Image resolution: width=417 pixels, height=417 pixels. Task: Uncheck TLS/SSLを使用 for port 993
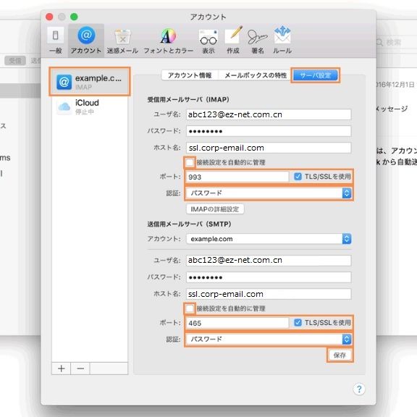pyautogui.click(x=298, y=177)
